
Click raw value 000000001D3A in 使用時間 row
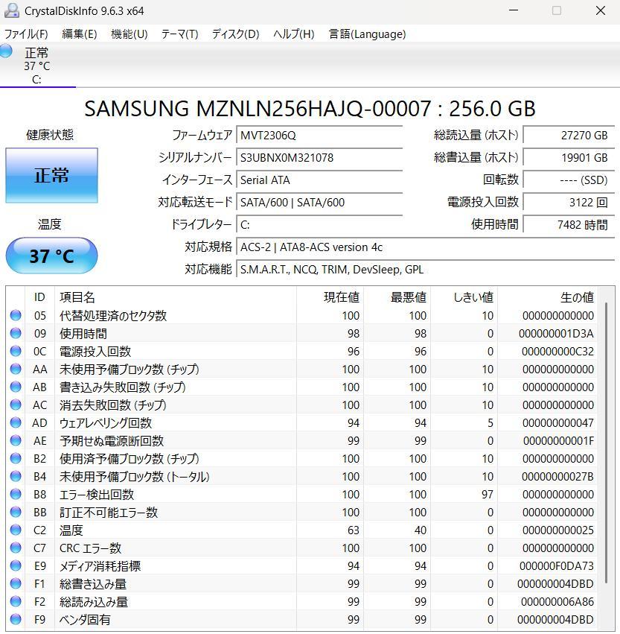(x=556, y=334)
